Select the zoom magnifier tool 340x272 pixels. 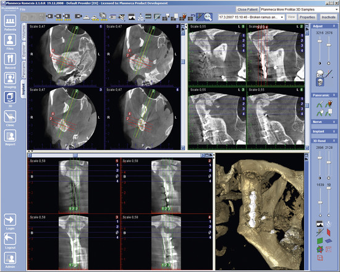(208, 17)
